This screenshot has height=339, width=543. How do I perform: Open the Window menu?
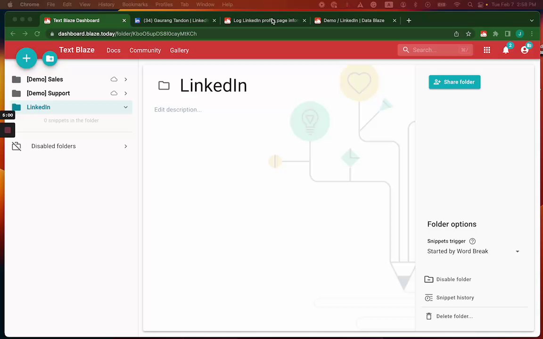206,5
